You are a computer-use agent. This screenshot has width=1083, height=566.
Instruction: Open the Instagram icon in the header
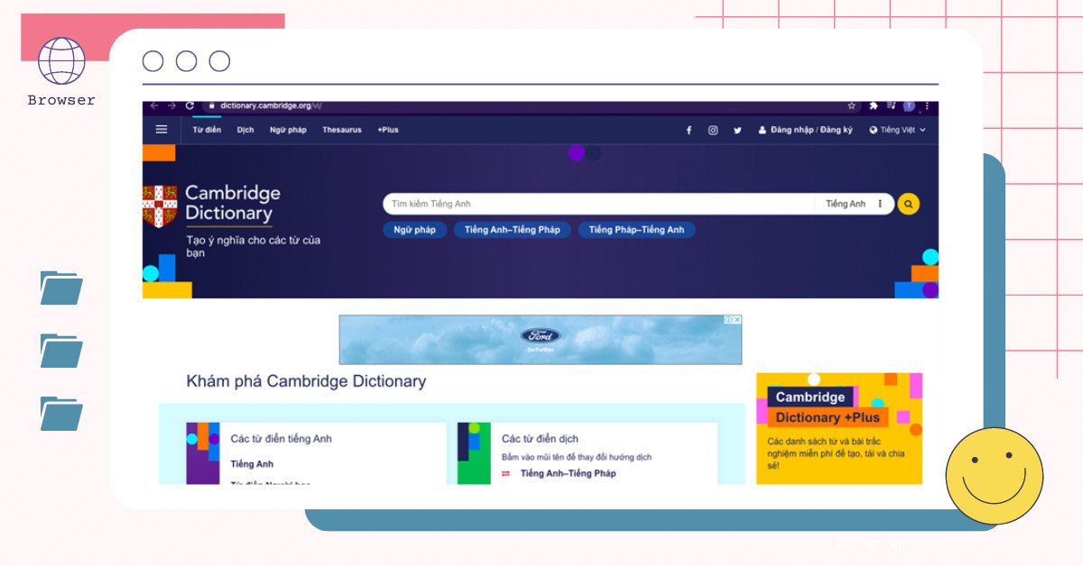pyautogui.click(x=713, y=130)
